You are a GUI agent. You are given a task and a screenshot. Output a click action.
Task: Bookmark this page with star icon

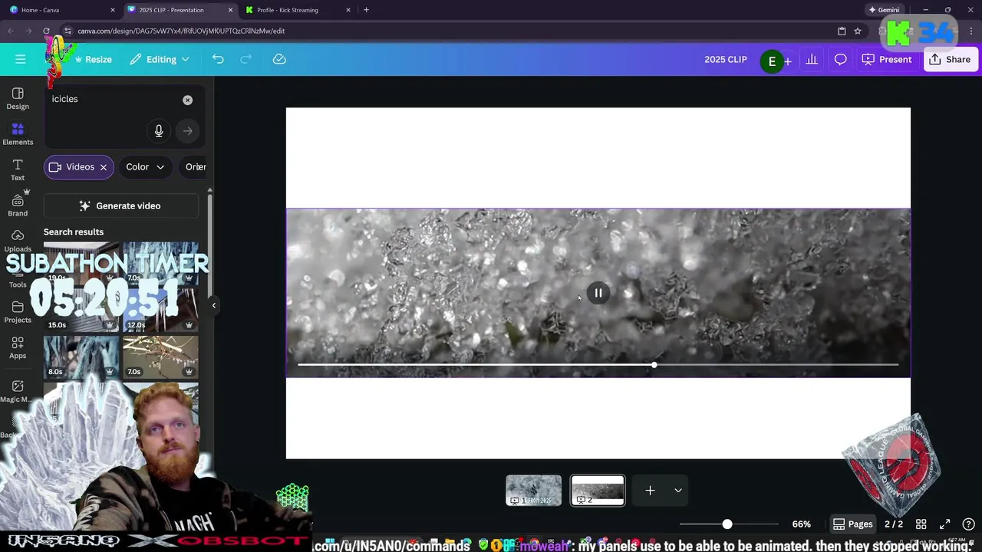coord(858,31)
